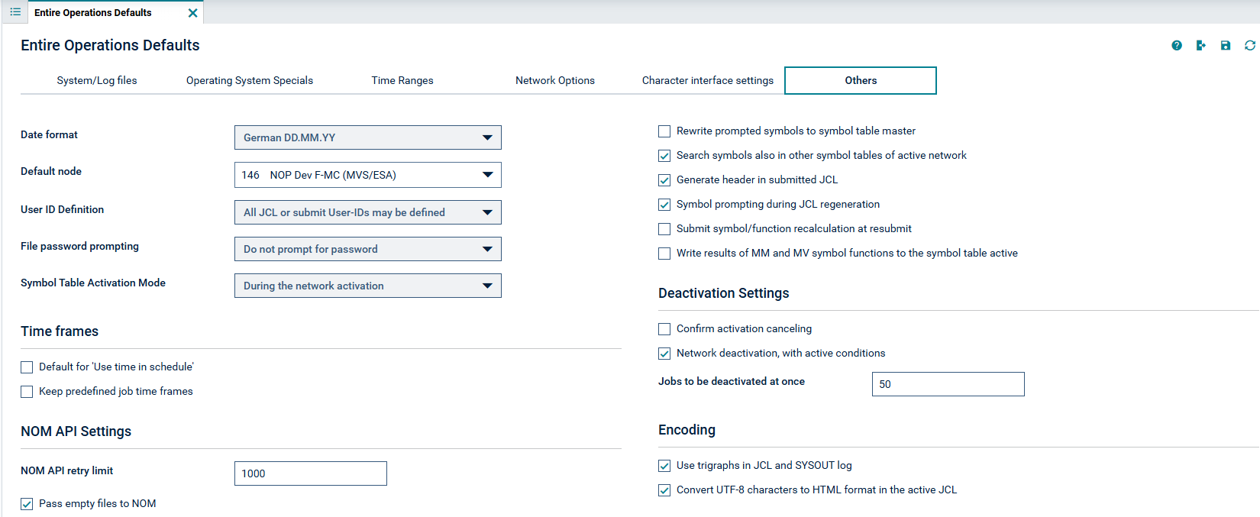
Task: Click the NOM API retry limit field
Action: [x=311, y=473]
